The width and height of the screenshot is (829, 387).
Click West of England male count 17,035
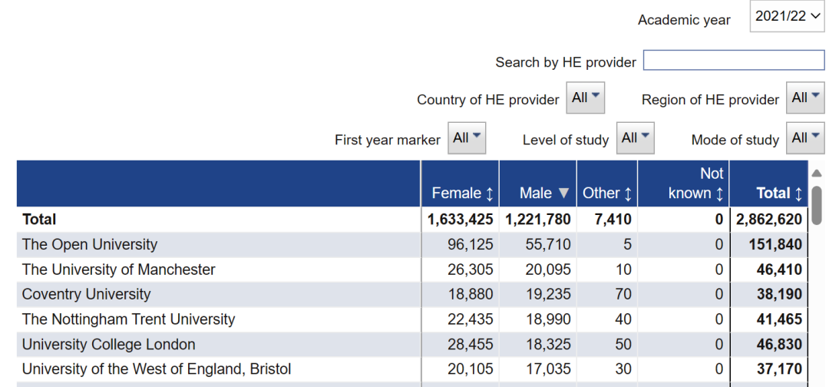click(x=548, y=369)
